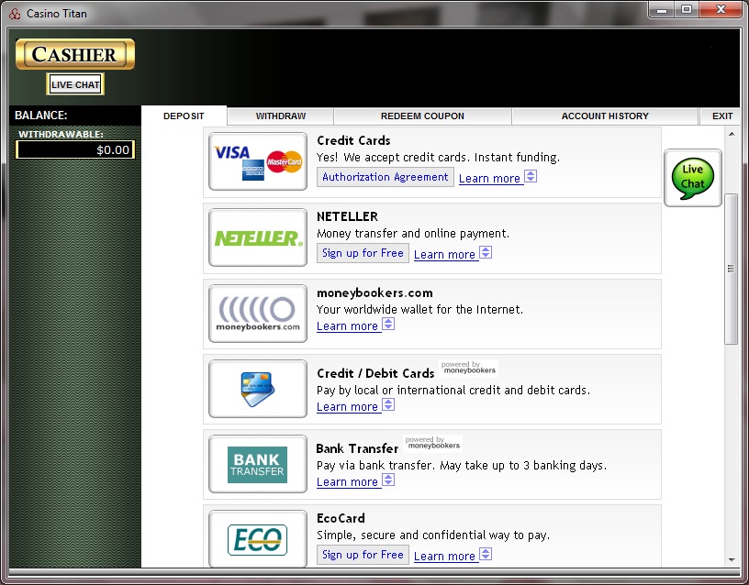Expand Learn more arrow for Credit Cards
This screenshot has width=749, height=585.
(x=531, y=177)
